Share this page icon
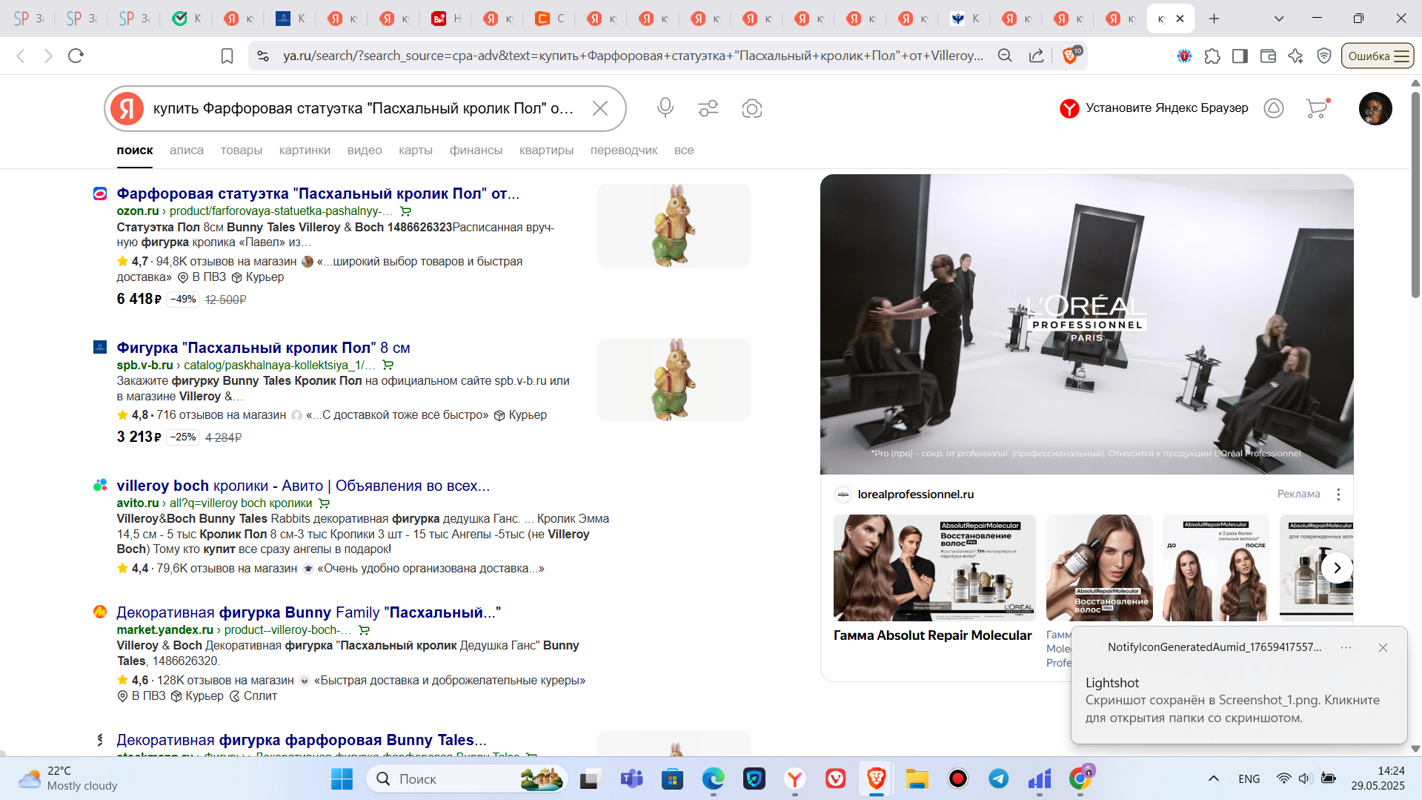1422x800 pixels. 1036,56
